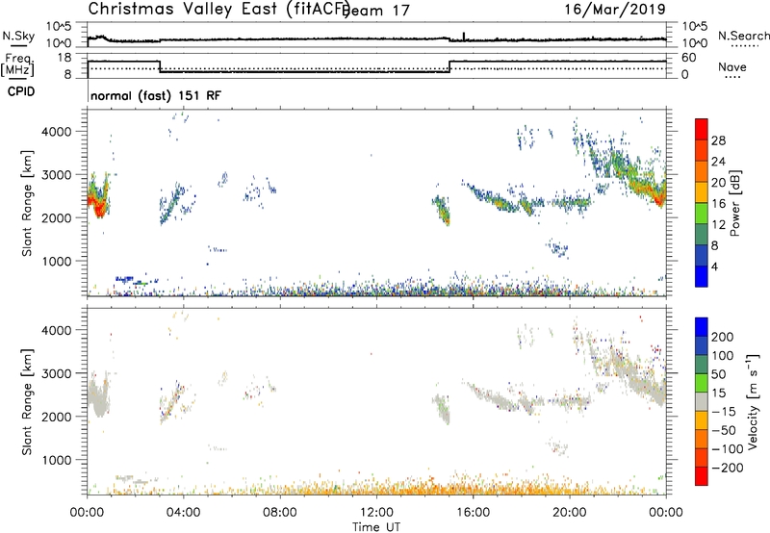Click the 'Freq. [MHz]' axis label
The width and height of the screenshot is (770, 533).
(17, 65)
